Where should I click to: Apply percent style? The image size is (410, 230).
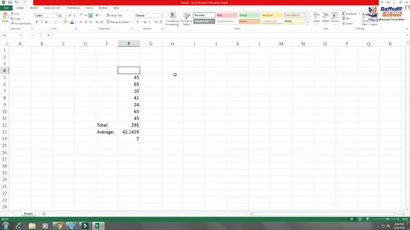[145, 22]
